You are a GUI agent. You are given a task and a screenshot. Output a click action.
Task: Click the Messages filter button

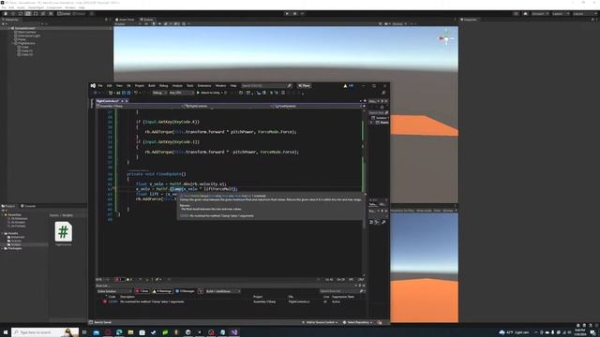click(x=186, y=291)
